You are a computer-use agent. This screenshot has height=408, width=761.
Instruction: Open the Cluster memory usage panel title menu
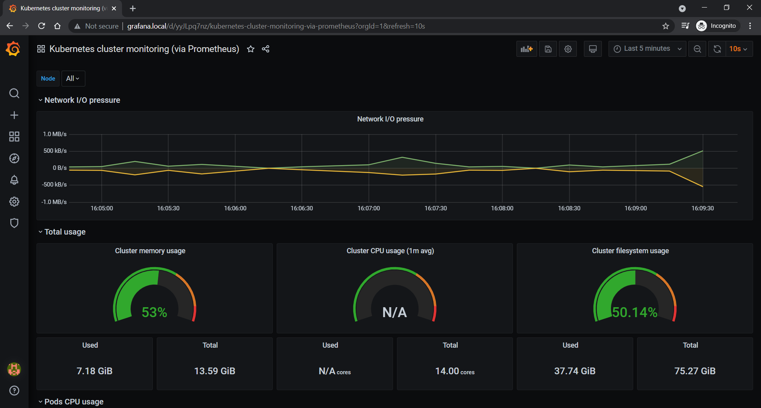[x=150, y=251]
